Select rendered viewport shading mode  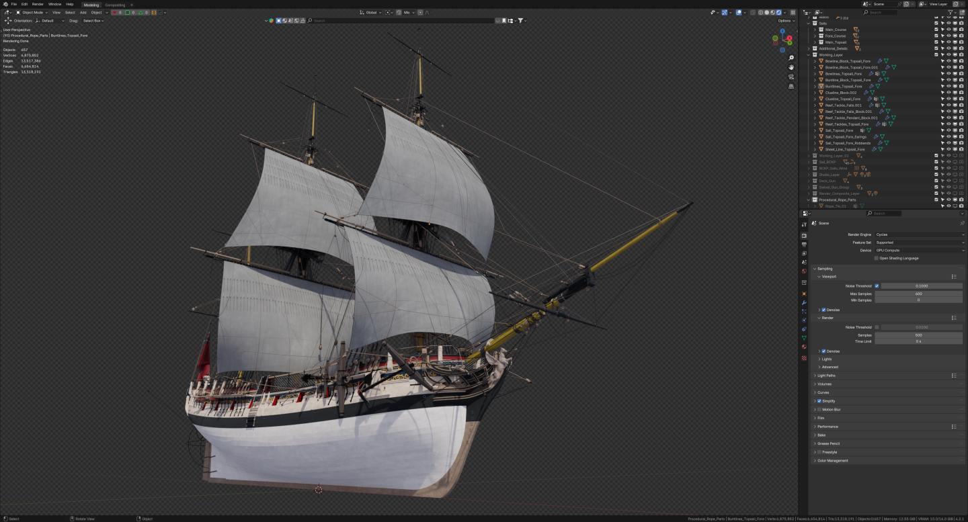click(778, 12)
